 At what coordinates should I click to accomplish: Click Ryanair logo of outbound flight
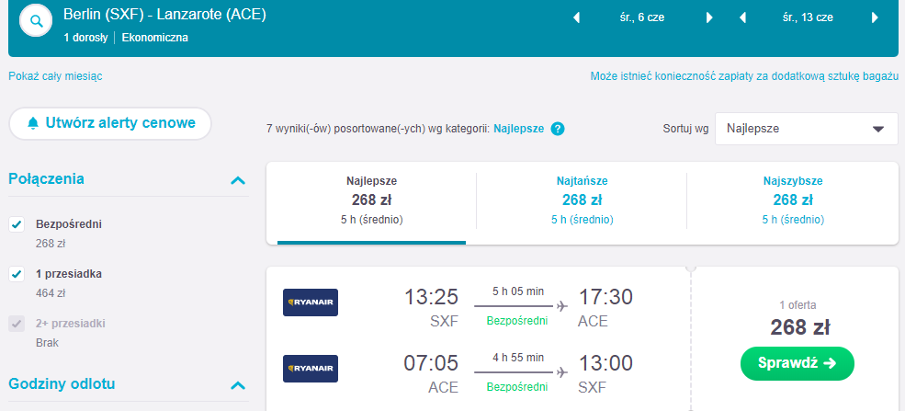[311, 303]
